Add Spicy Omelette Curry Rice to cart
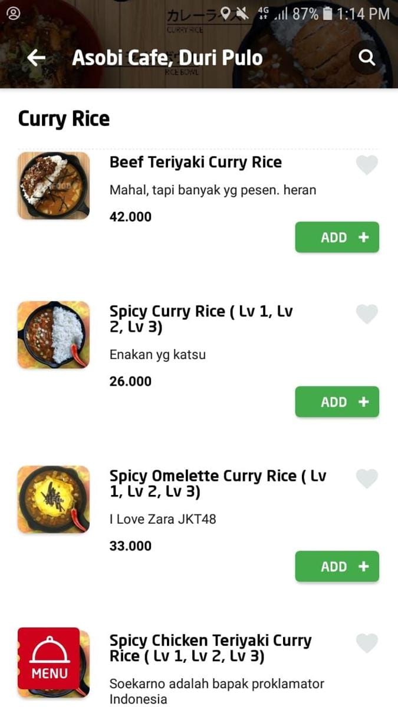Screen dimensions: 398x707 (x=337, y=566)
